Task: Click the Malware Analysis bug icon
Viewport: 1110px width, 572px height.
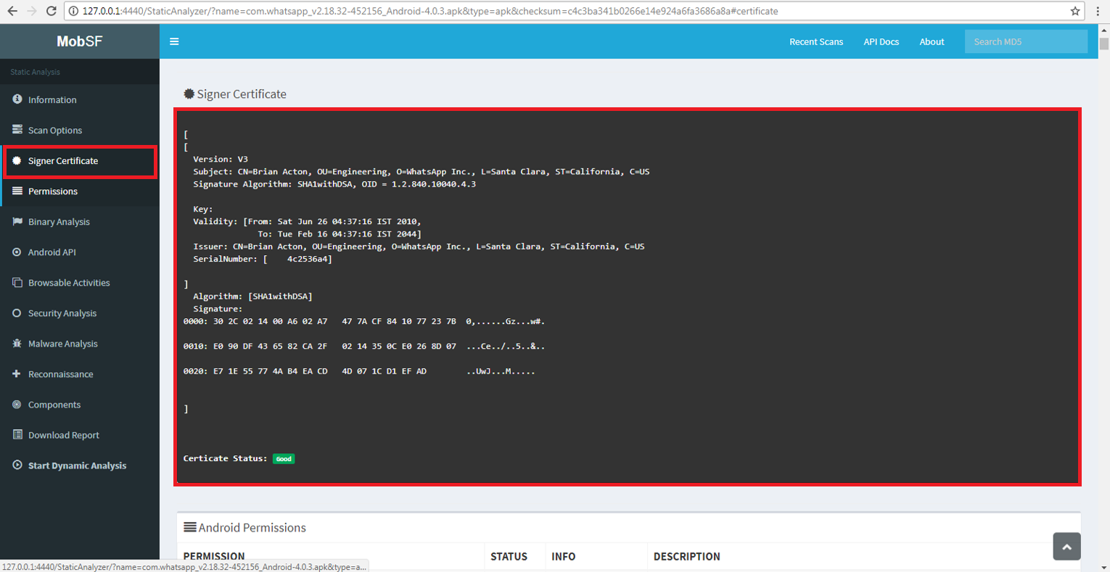Action: point(17,343)
